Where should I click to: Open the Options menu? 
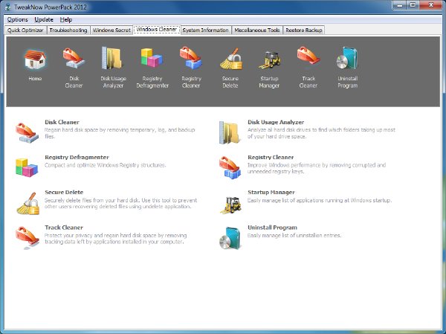pyautogui.click(x=17, y=19)
